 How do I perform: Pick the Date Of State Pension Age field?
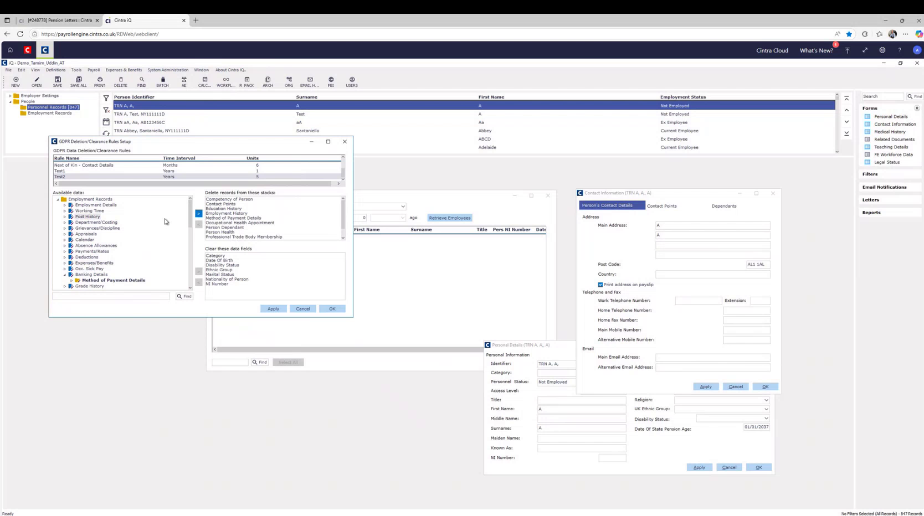pyautogui.click(x=756, y=427)
